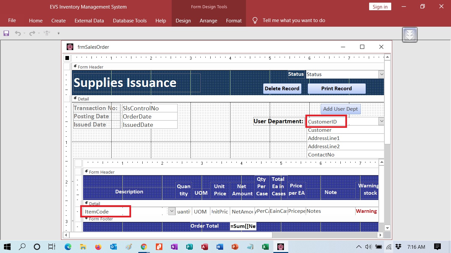Click the lightbulb Tell me icon
The width and height of the screenshot is (451, 253).
pyautogui.click(x=255, y=20)
